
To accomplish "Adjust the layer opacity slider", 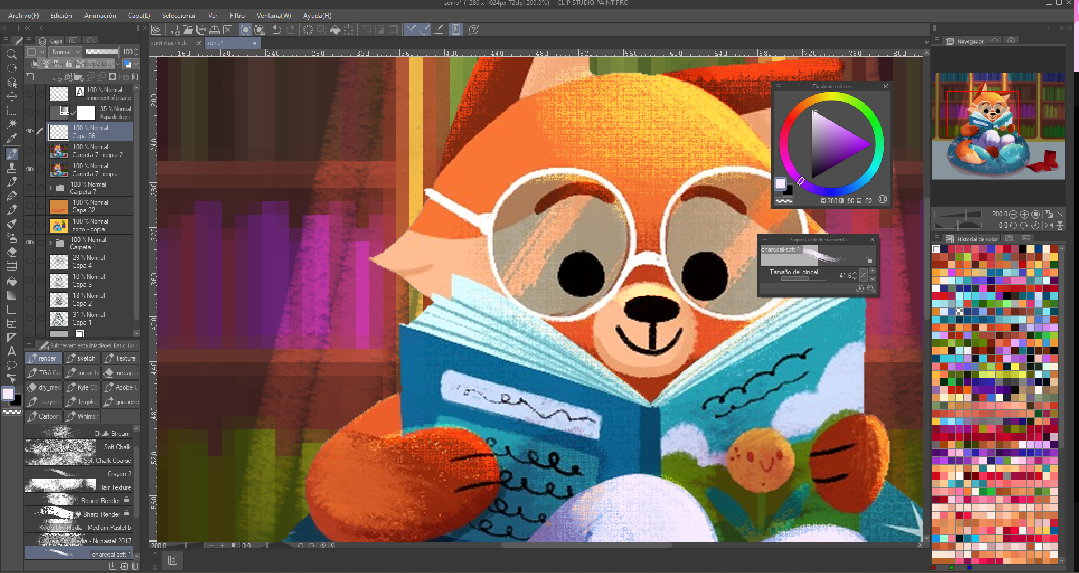I will 102,51.
